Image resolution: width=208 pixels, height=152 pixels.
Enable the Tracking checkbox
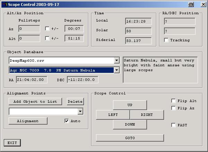166,40
